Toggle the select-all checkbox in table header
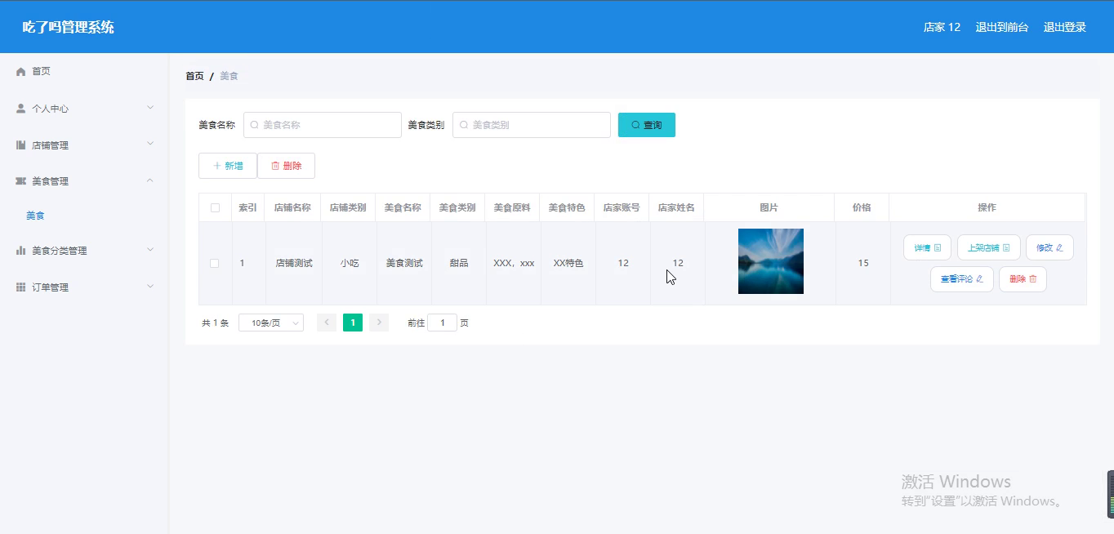This screenshot has width=1114, height=534. pyautogui.click(x=215, y=207)
